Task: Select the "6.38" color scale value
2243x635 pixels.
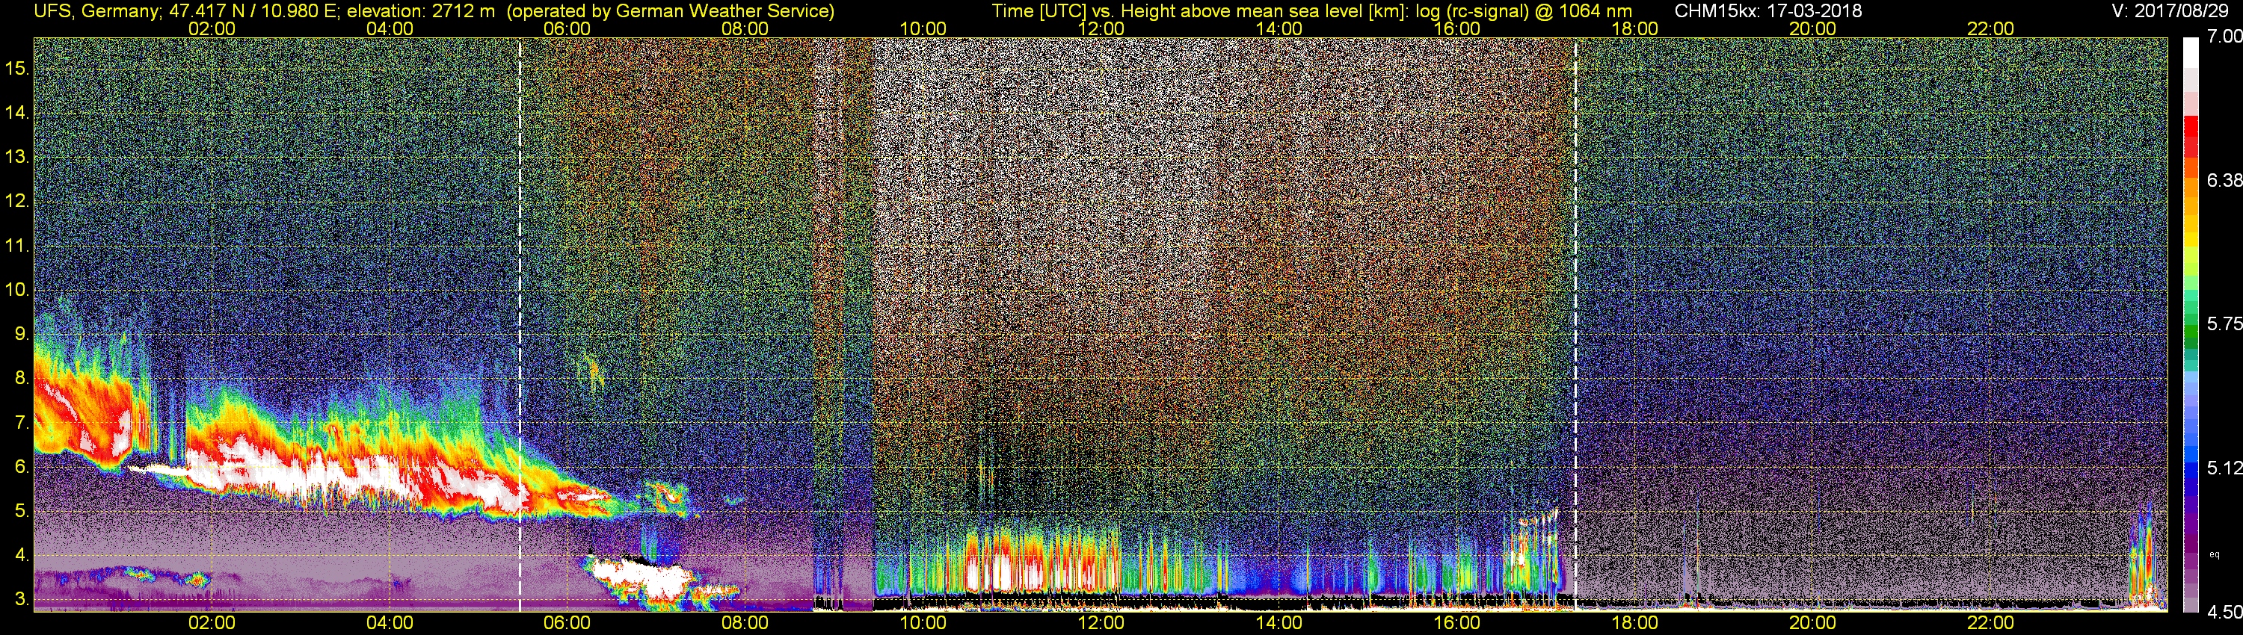Action: [x=2224, y=180]
